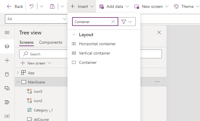
Task: Collapse the Layout category
Action: point(74,34)
